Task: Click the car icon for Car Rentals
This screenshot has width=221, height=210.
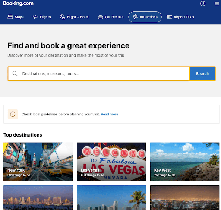Action: click(x=101, y=17)
